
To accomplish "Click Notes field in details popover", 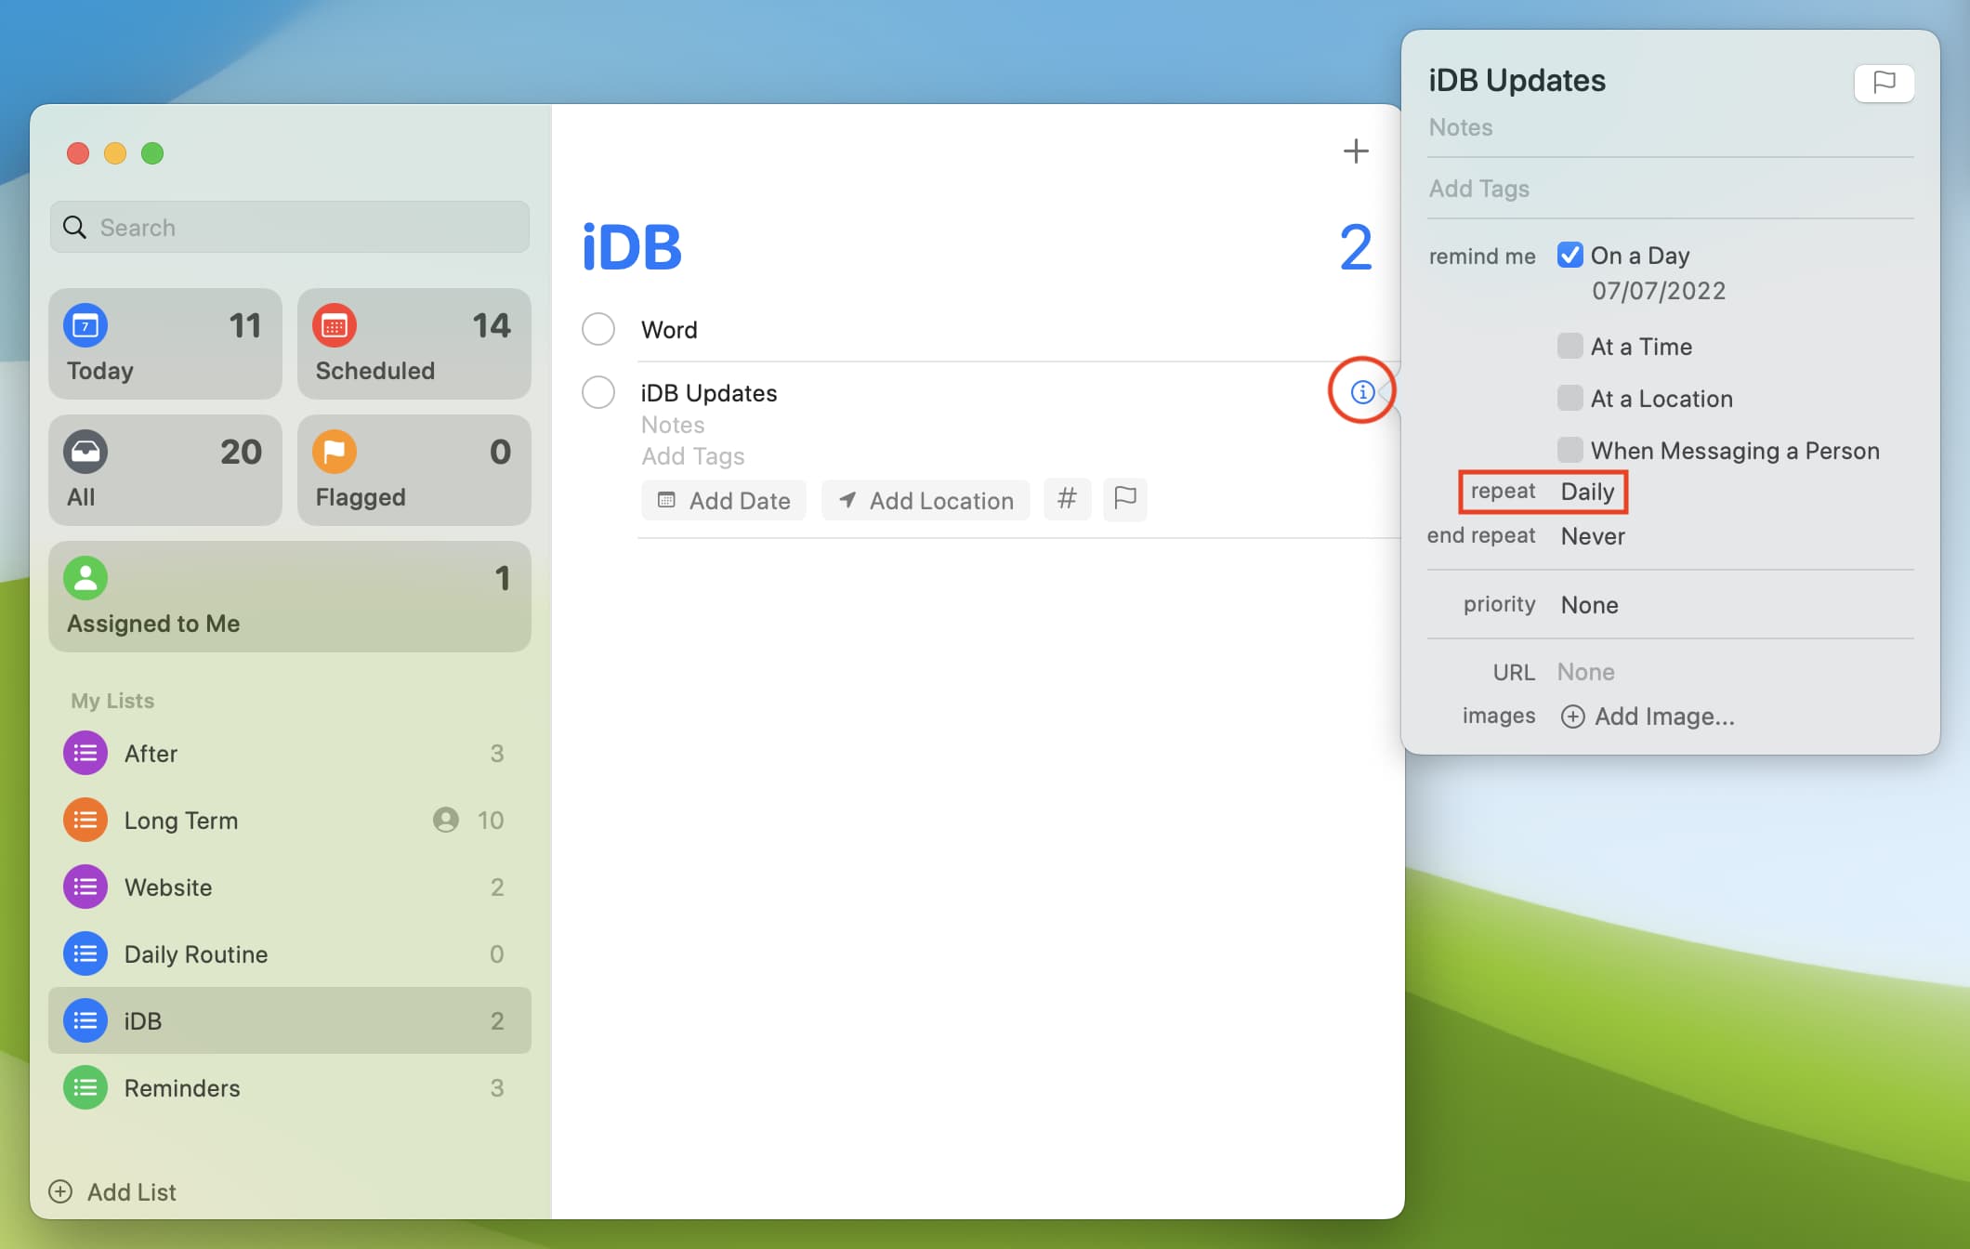I will point(1461,127).
